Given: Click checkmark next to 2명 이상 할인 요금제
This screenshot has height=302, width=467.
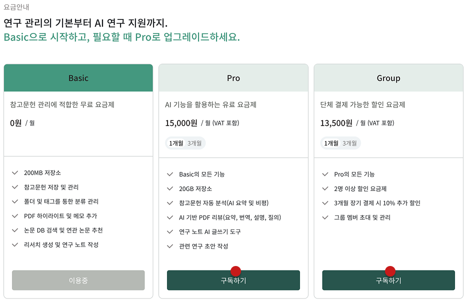Looking at the screenshot, I should click(x=325, y=189).
